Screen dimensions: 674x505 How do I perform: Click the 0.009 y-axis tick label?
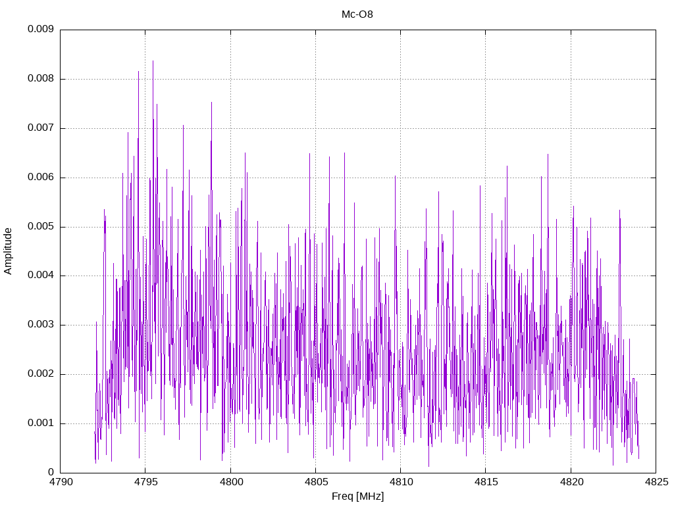click(40, 30)
